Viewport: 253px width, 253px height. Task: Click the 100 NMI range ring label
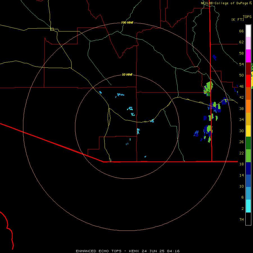click(127, 22)
